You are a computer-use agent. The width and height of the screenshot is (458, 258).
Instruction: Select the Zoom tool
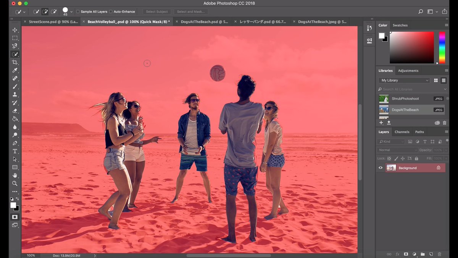15,183
